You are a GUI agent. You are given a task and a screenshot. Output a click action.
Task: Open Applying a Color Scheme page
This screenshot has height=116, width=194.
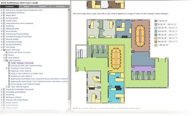coord(21,71)
